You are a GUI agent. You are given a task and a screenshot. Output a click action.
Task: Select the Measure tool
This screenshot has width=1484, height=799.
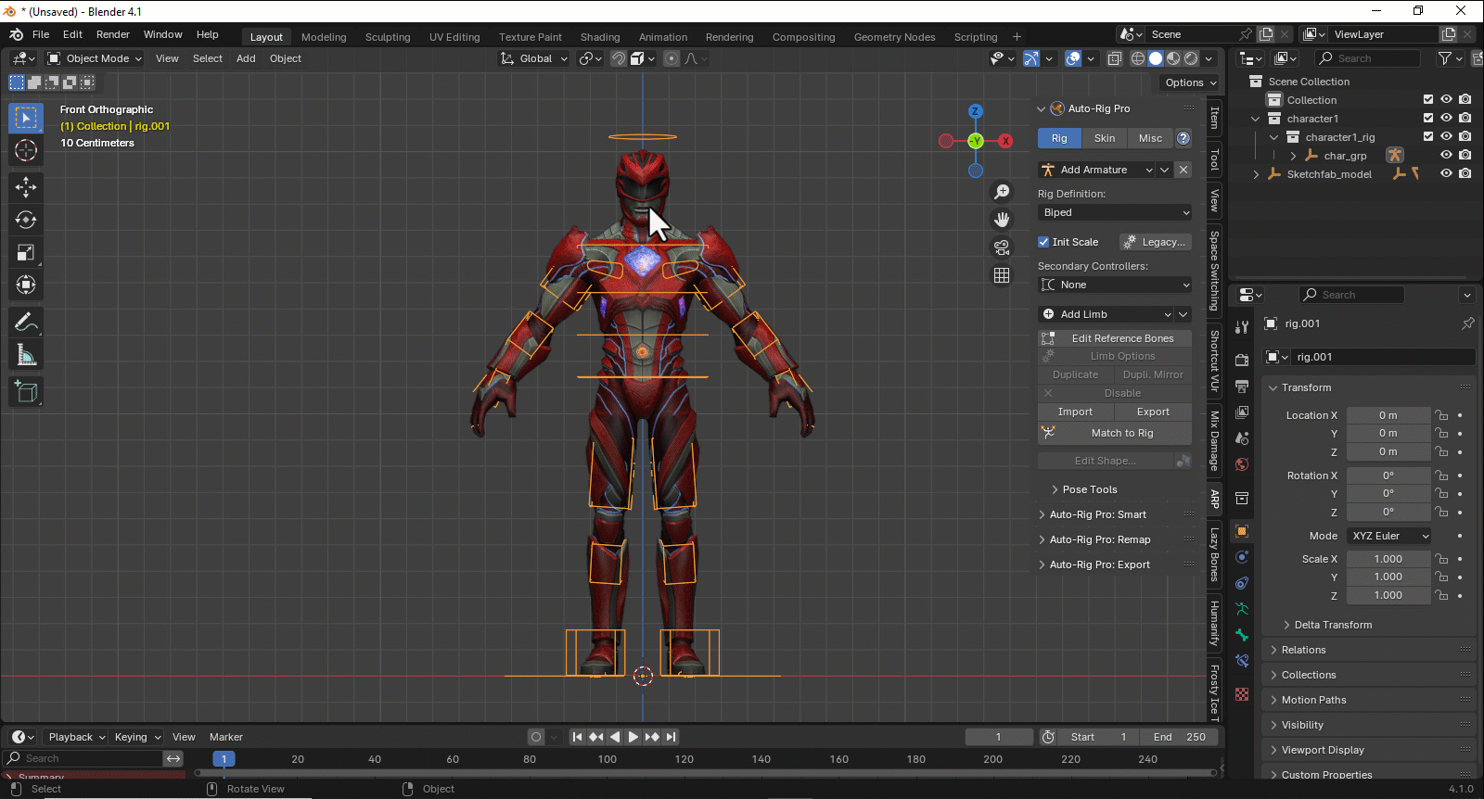point(26,355)
